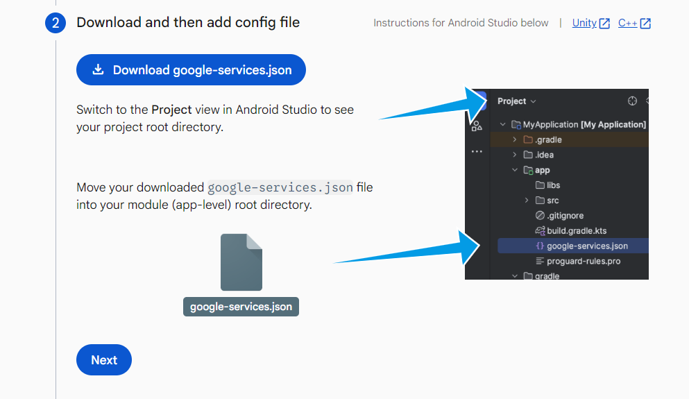Click the google-services.json file illustration

click(x=241, y=275)
